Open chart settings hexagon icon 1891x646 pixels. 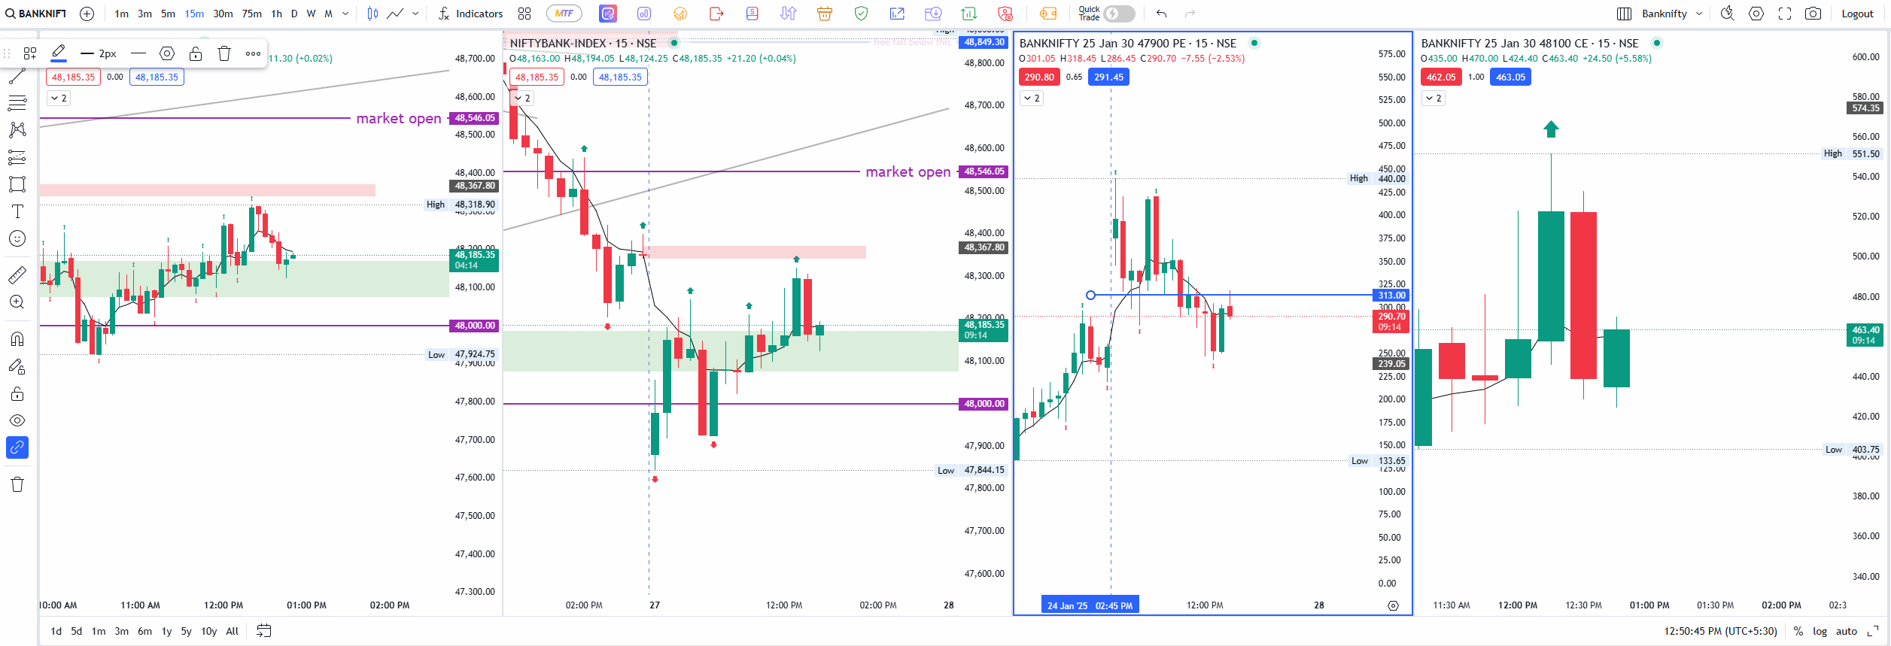[x=1756, y=14]
